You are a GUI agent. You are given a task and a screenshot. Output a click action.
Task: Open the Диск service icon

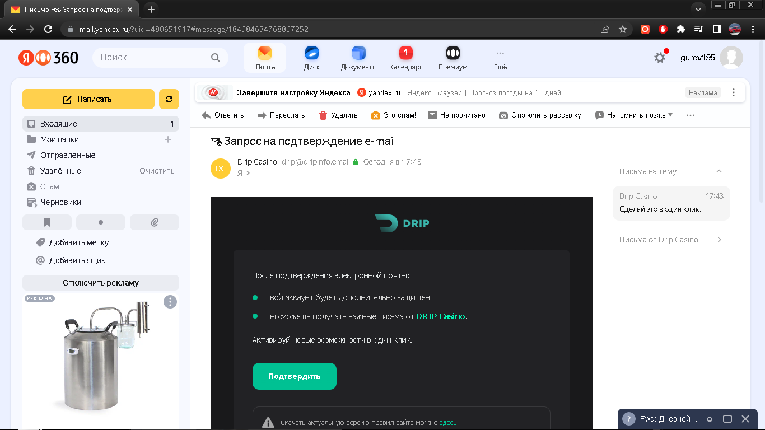tap(312, 58)
